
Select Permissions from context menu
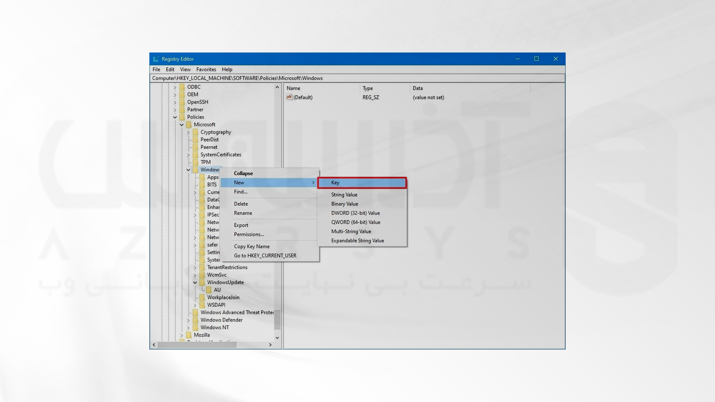coord(248,234)
